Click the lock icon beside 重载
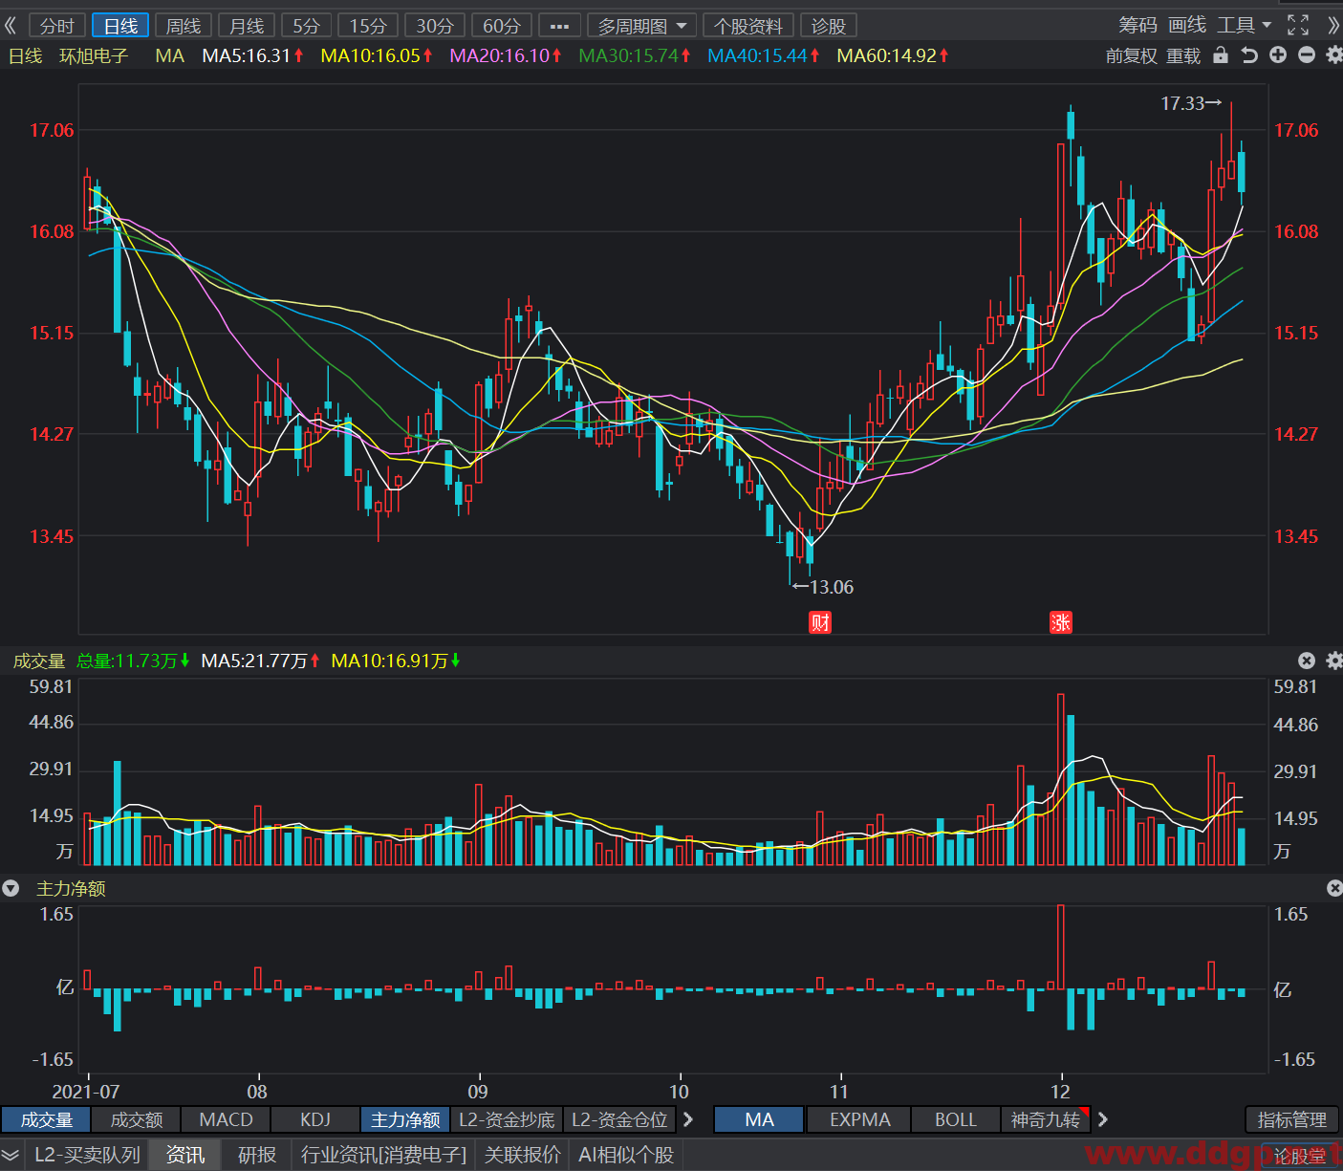This screenshot has height=1171, width=1343. 1220,55
